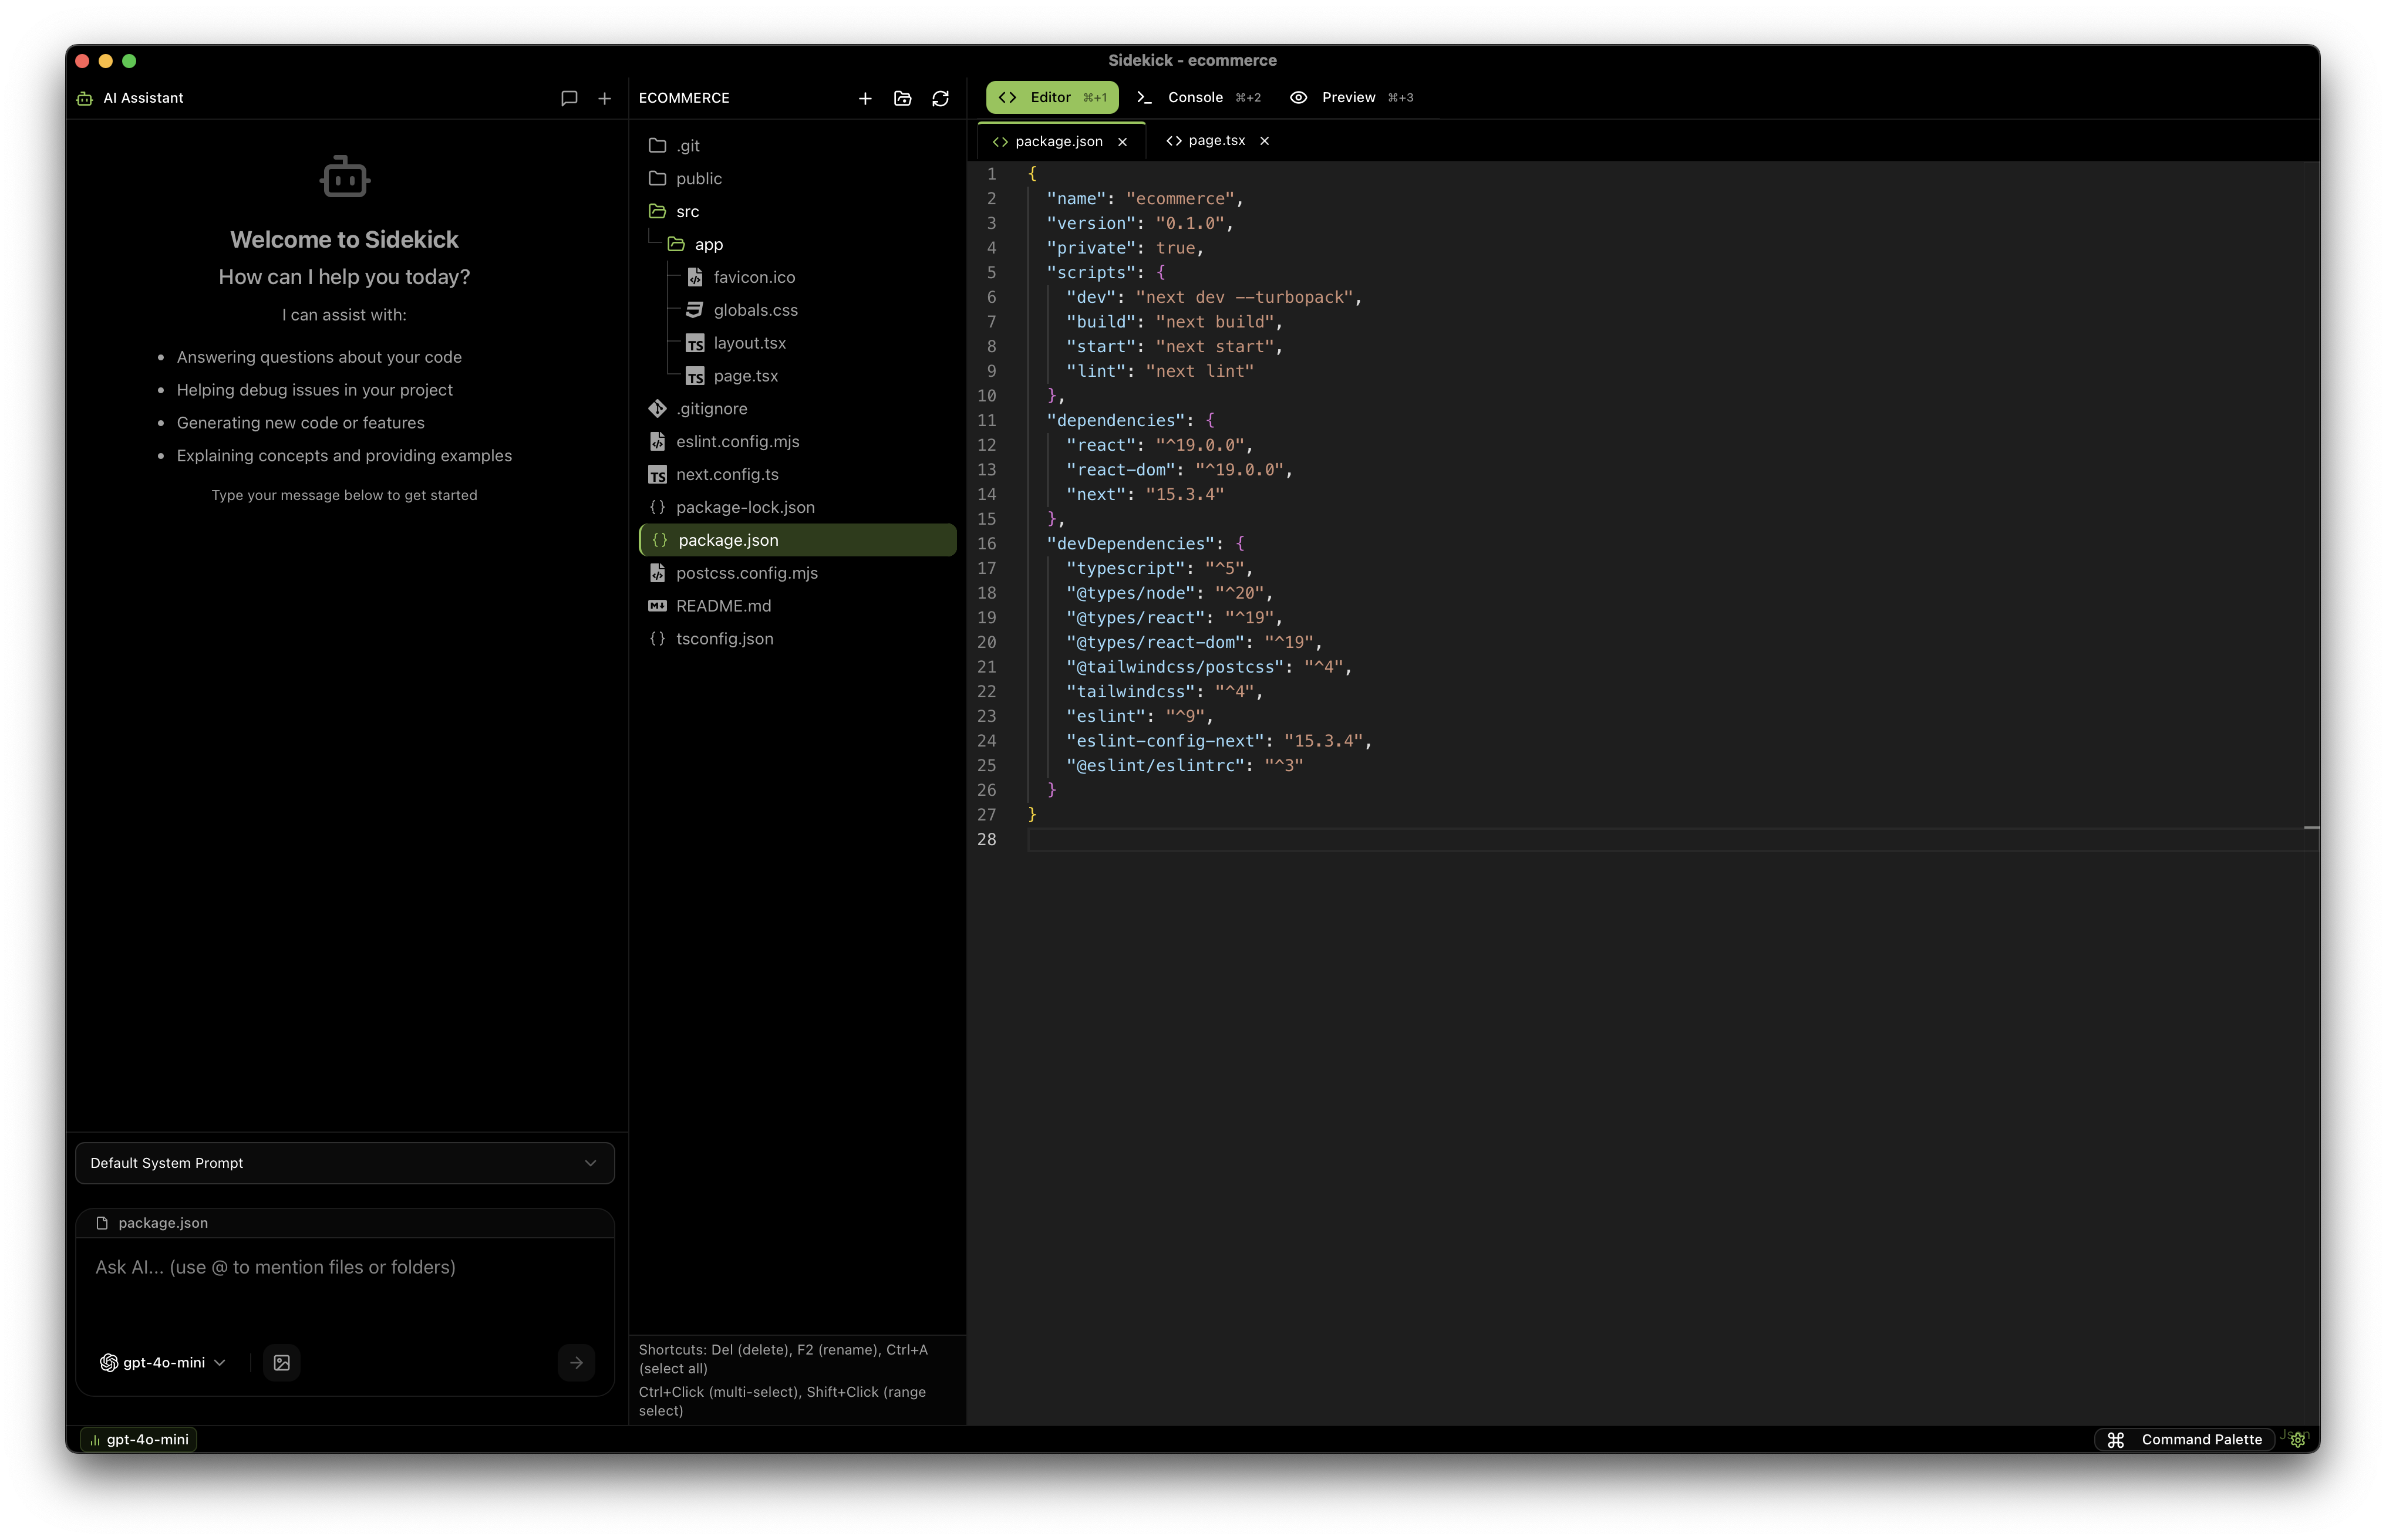Switch to the Preview tab
This screenshot has height=1540, width=2386.
point(1350,97)
